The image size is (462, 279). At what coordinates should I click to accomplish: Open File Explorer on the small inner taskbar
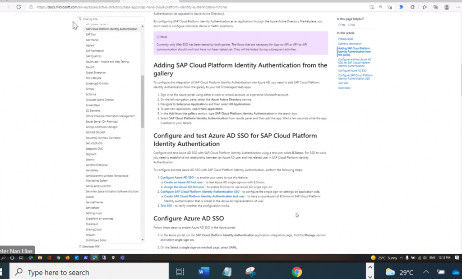[40, 258]
